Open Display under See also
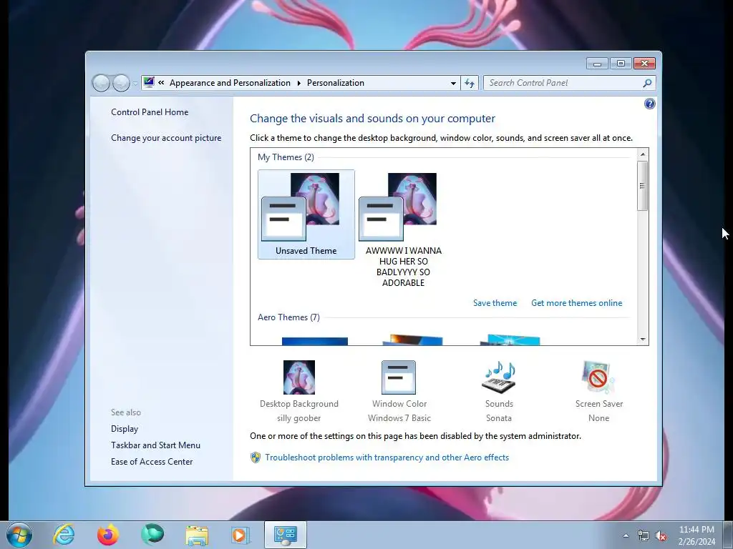Viewport: 733px width, 549px height. (125, 429)
